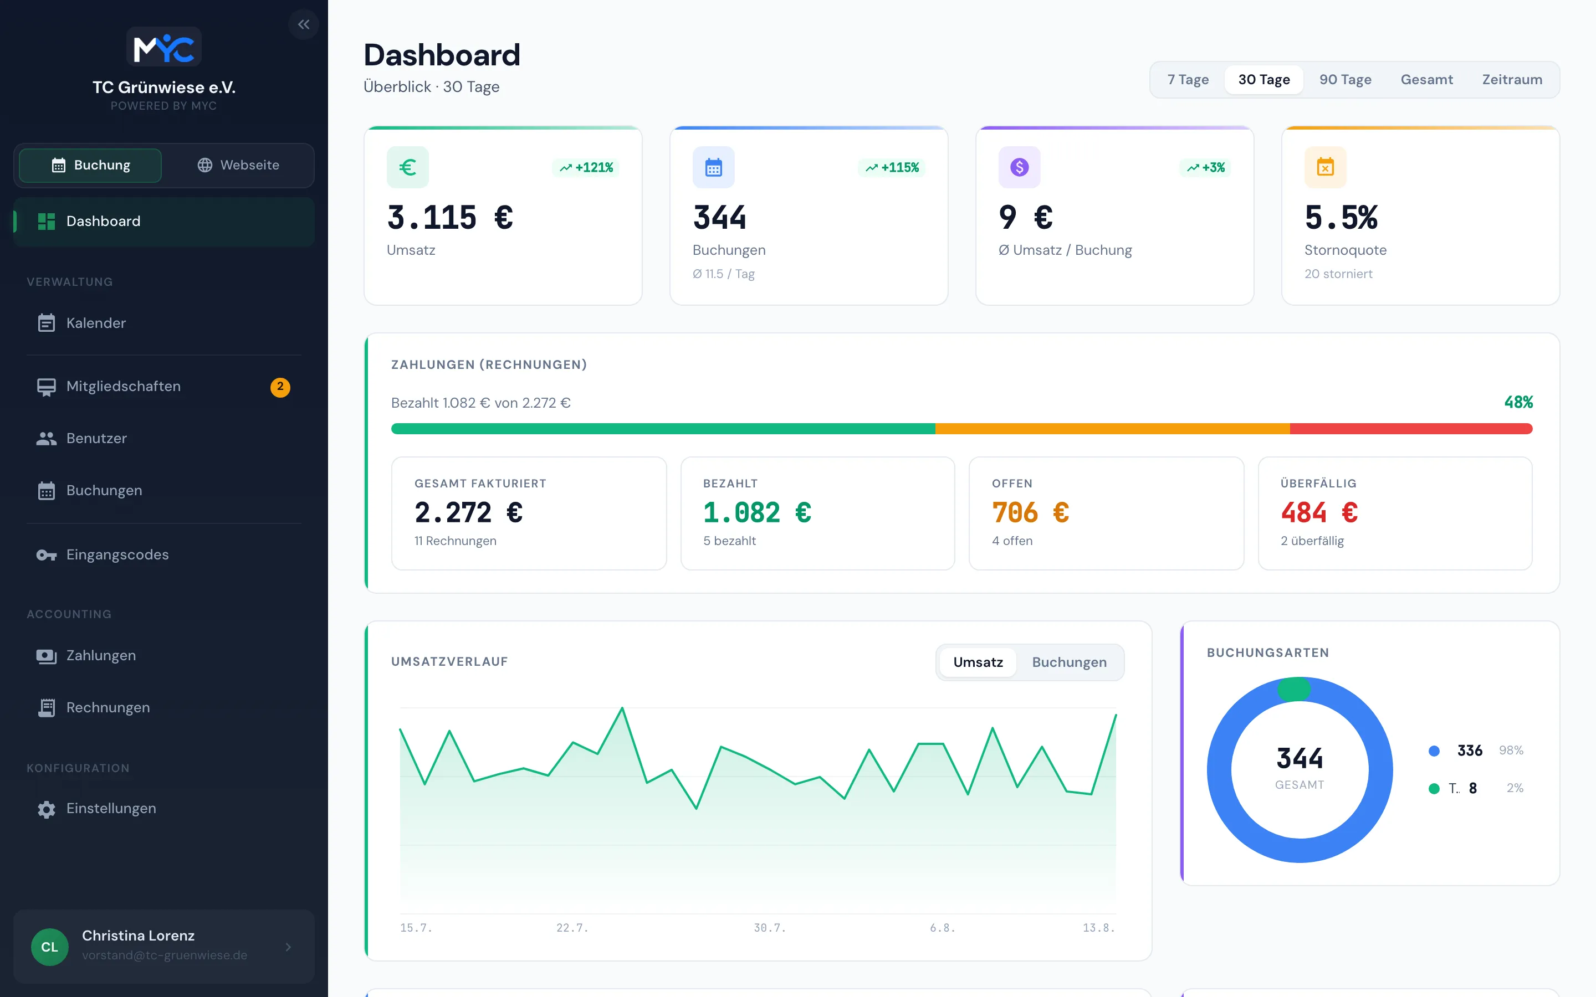Viewport: 1596px width, 997px height.
Task: Select the Gesamt range tab
Action: [1426, 80]
